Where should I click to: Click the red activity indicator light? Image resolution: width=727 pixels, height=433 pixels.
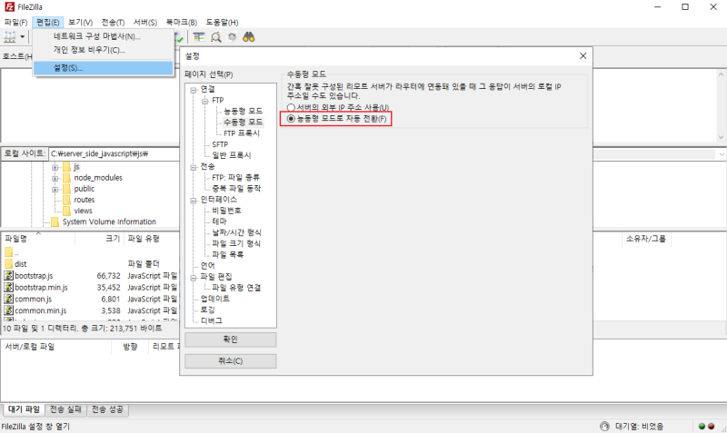point(711,427)
